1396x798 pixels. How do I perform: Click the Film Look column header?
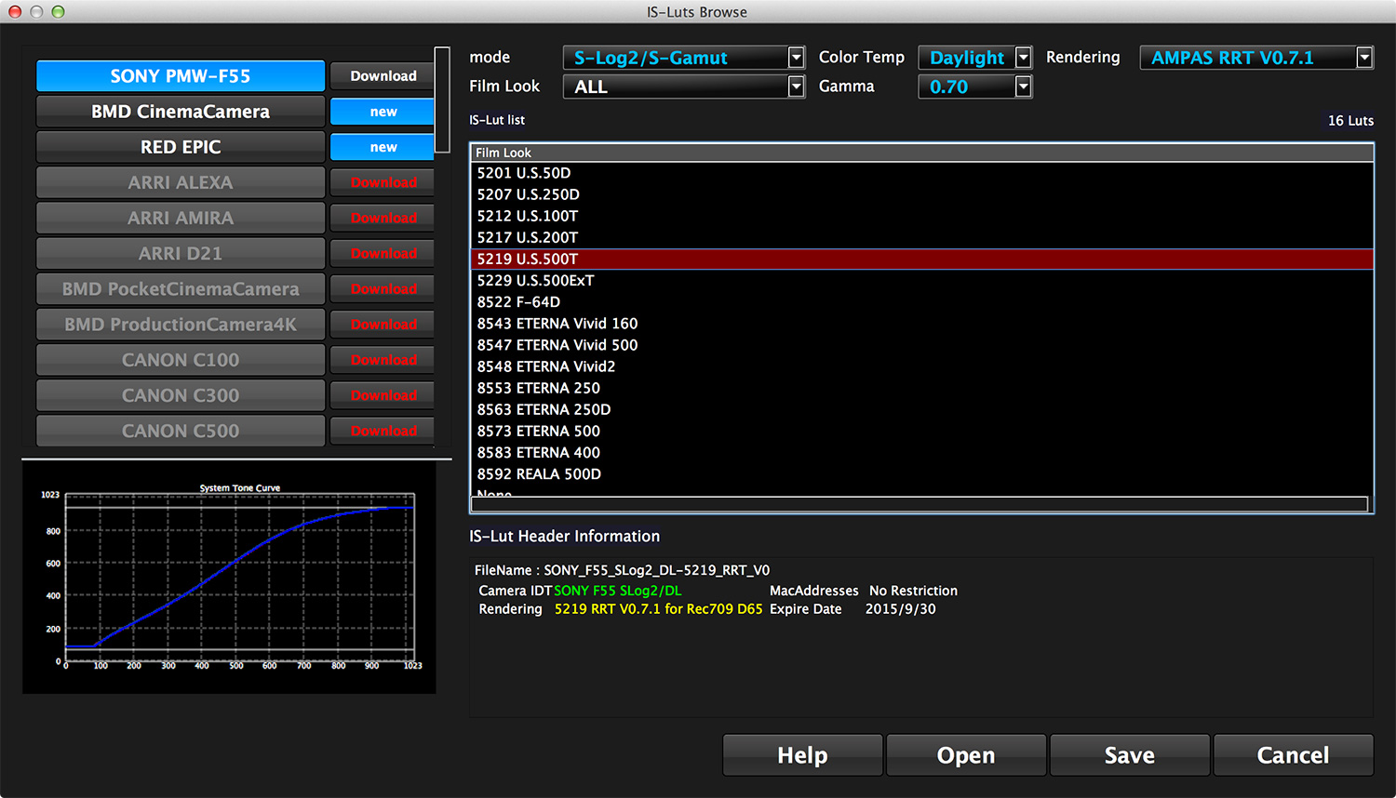click(x=921, y=153)
